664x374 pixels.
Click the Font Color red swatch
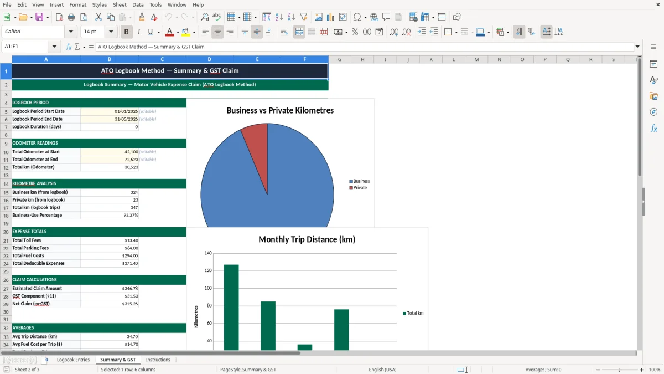coord(170,32)
